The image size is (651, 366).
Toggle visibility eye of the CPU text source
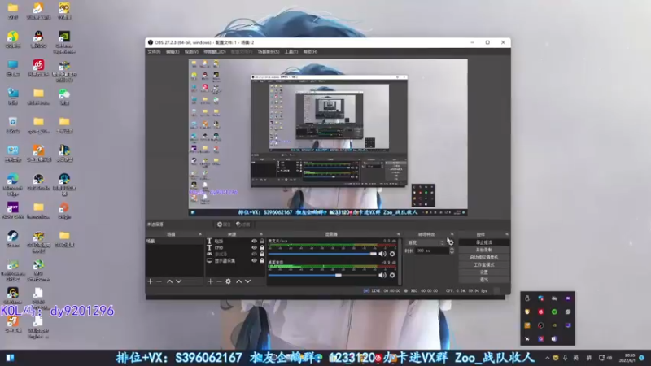[x=254, y=248]
